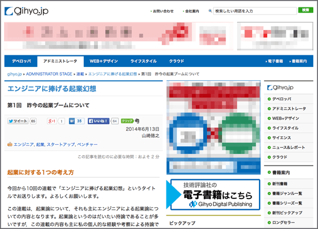This screenshot has width=318, height=229.
Task: Click the search magnifier icon
Action: click(210, 11)
